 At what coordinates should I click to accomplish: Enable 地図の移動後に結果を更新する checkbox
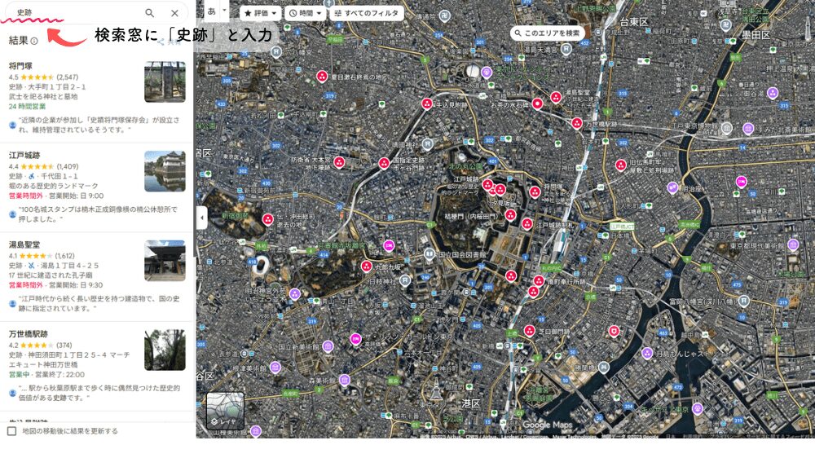11,430
